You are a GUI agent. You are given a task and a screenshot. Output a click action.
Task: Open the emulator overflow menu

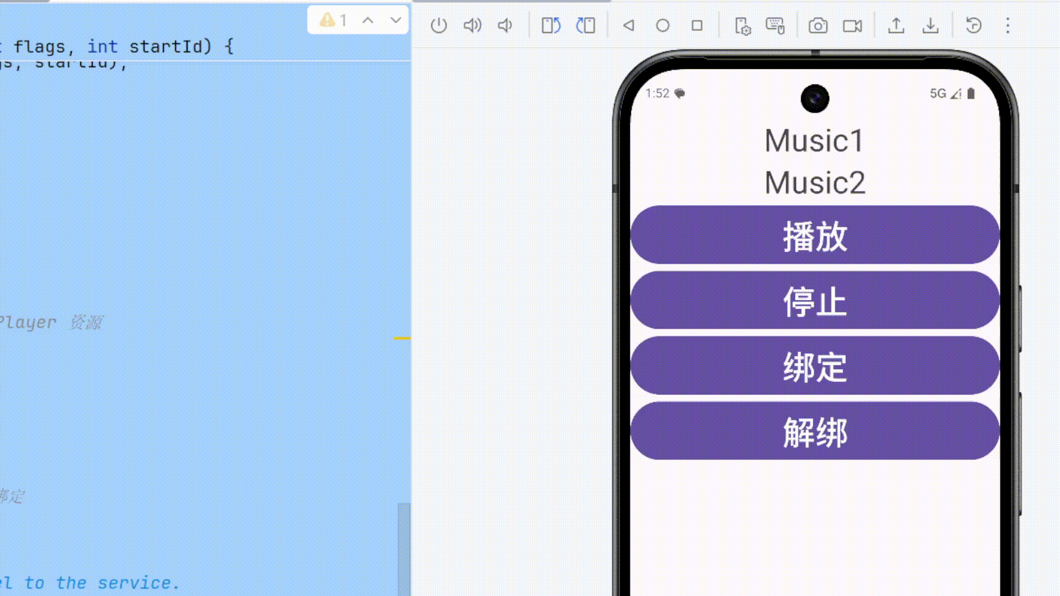[x=1008, y=25]
